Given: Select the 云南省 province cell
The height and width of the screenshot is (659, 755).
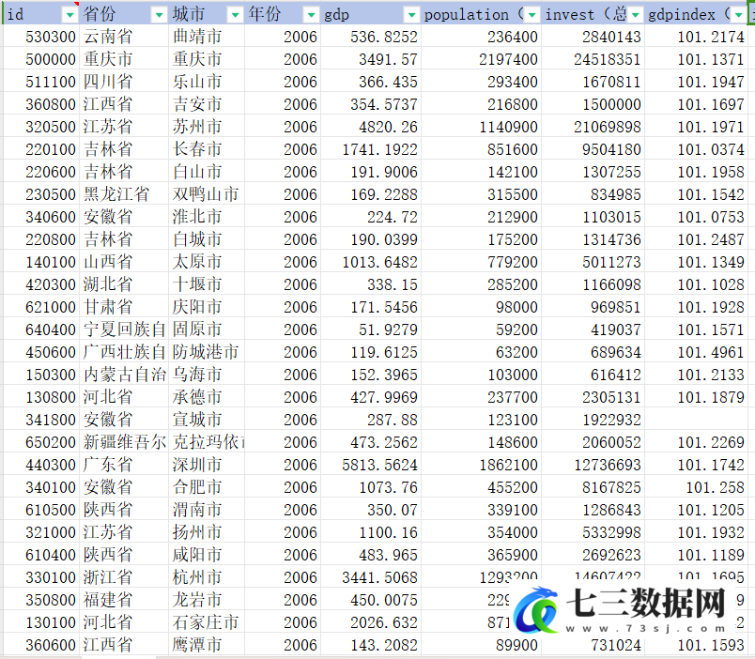Looking at the screenshot, I should pyautogui.click(x=124, y=37).
